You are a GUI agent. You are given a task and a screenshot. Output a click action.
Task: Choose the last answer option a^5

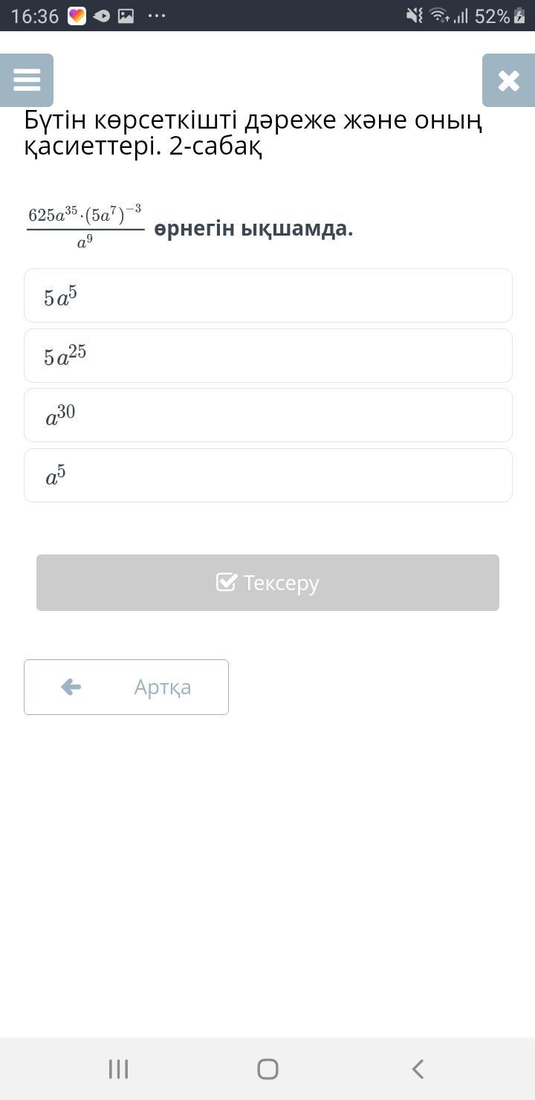(267, 476)
